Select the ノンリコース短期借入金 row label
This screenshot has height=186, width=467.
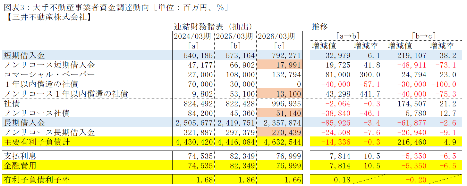click(49, 65)
